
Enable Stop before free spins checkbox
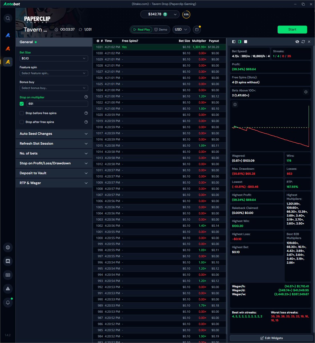tap(22, 113)
